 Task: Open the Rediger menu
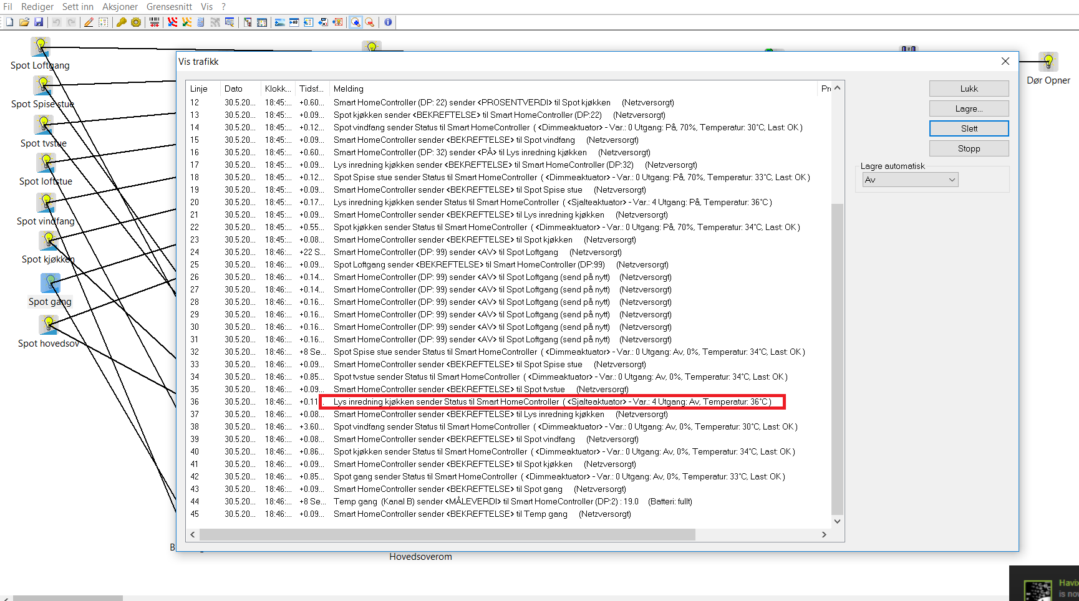[x=37, y=7]
